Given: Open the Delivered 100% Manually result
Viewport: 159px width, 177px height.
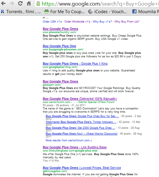Looking at the screenshot, I should [80, 99].
